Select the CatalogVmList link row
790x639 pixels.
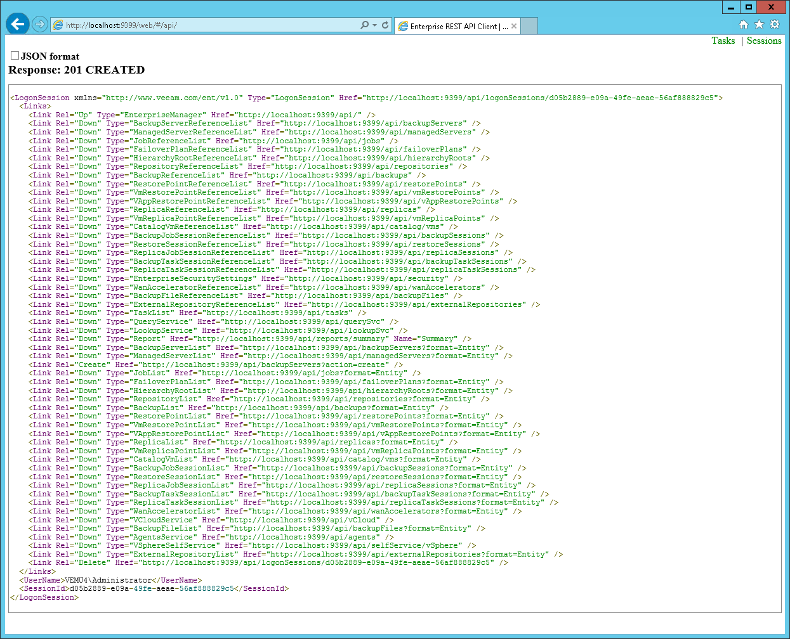pos(254,460)
